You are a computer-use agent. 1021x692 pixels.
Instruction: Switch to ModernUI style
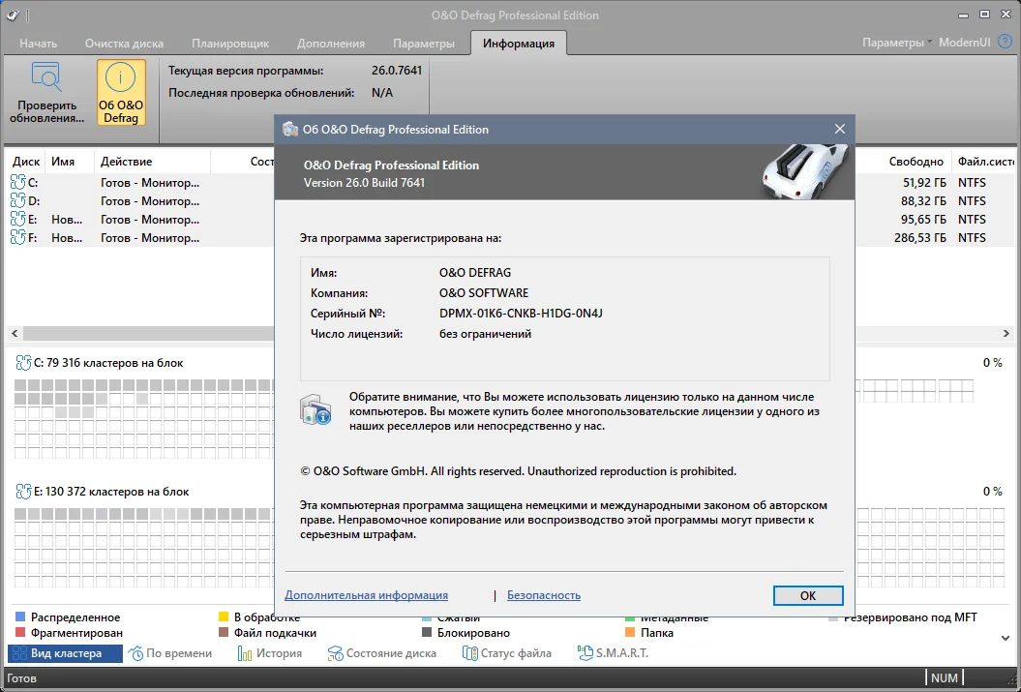click(x=964, y=43)
